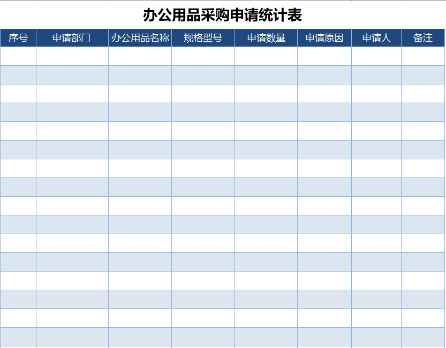Screen dimensions: 446x348
Task: Click the first cell under 规格型号
Action: pos(202,55)
